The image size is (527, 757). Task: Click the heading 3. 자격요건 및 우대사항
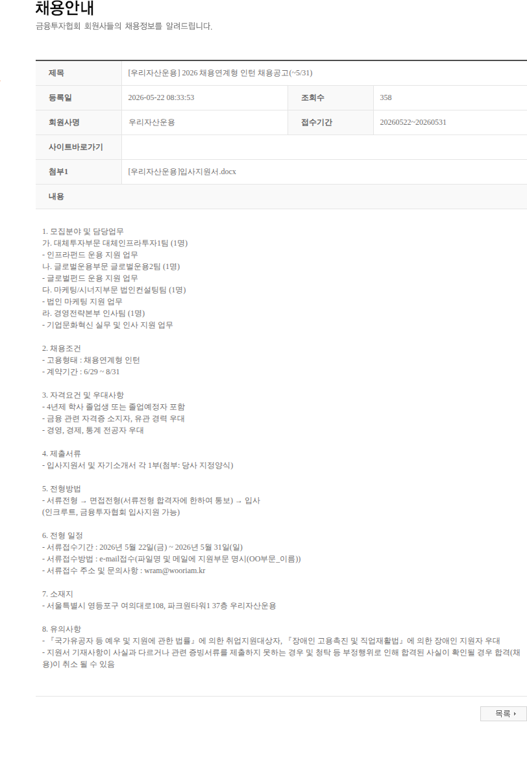pyautogui.click(x=83, y=396)
